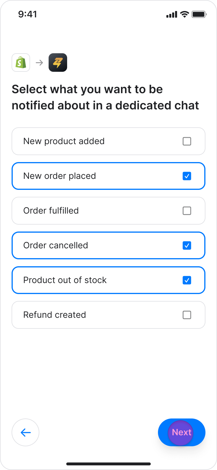Click the arrow between the app icons
The image size is (217, 470).
pyautogui.click(x=39, y=63)
